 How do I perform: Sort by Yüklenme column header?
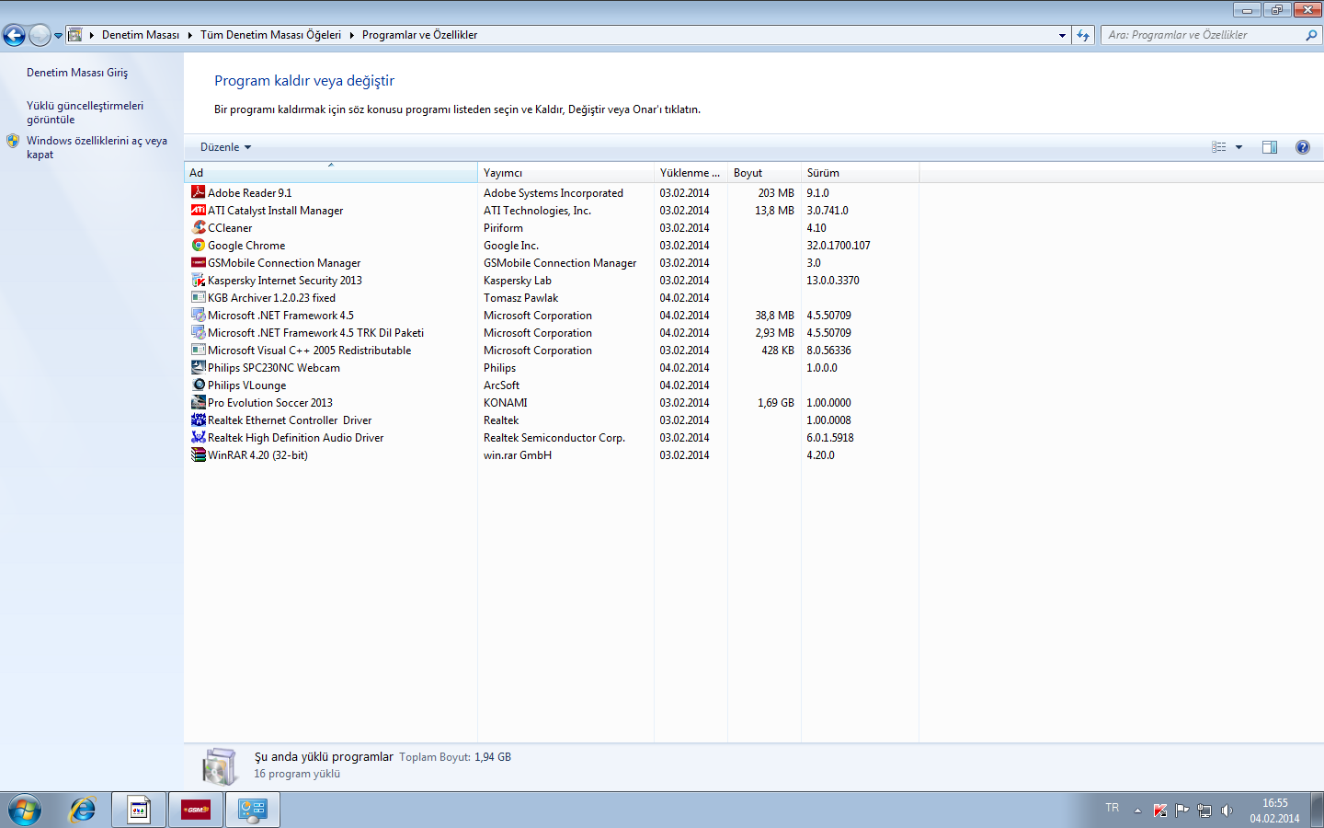pos(691,173)
